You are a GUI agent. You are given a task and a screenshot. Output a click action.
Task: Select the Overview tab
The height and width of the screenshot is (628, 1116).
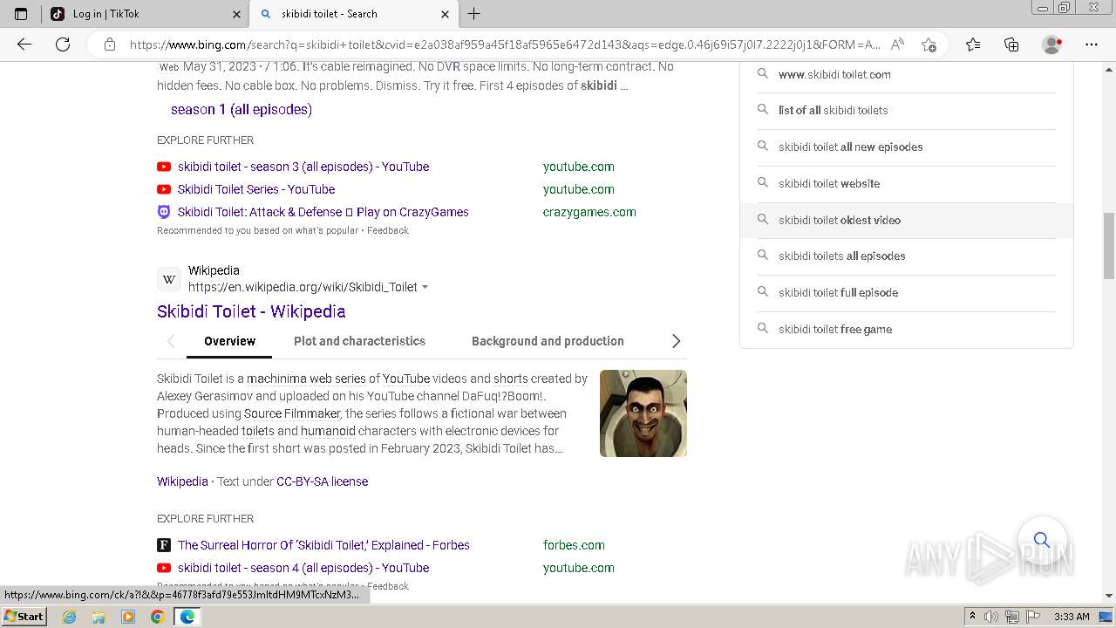pos(229,341)
